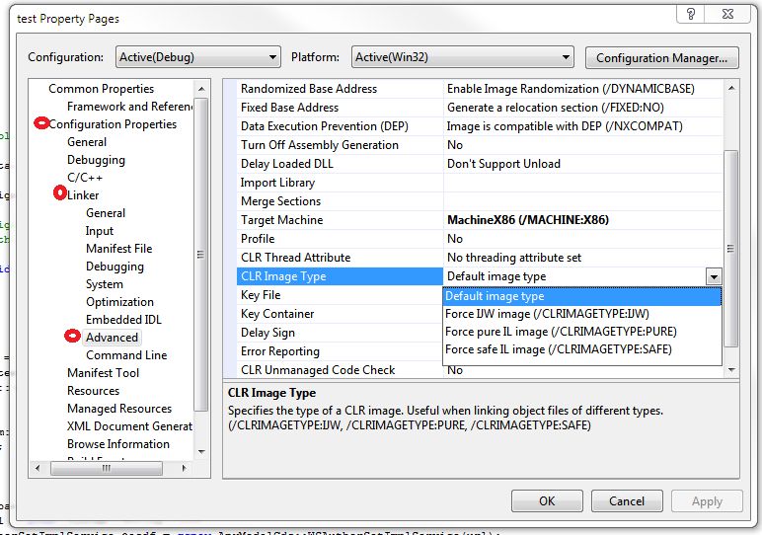Select Optimization under Linker

(119, 302)
